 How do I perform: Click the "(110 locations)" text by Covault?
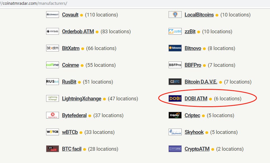point(101,15)
